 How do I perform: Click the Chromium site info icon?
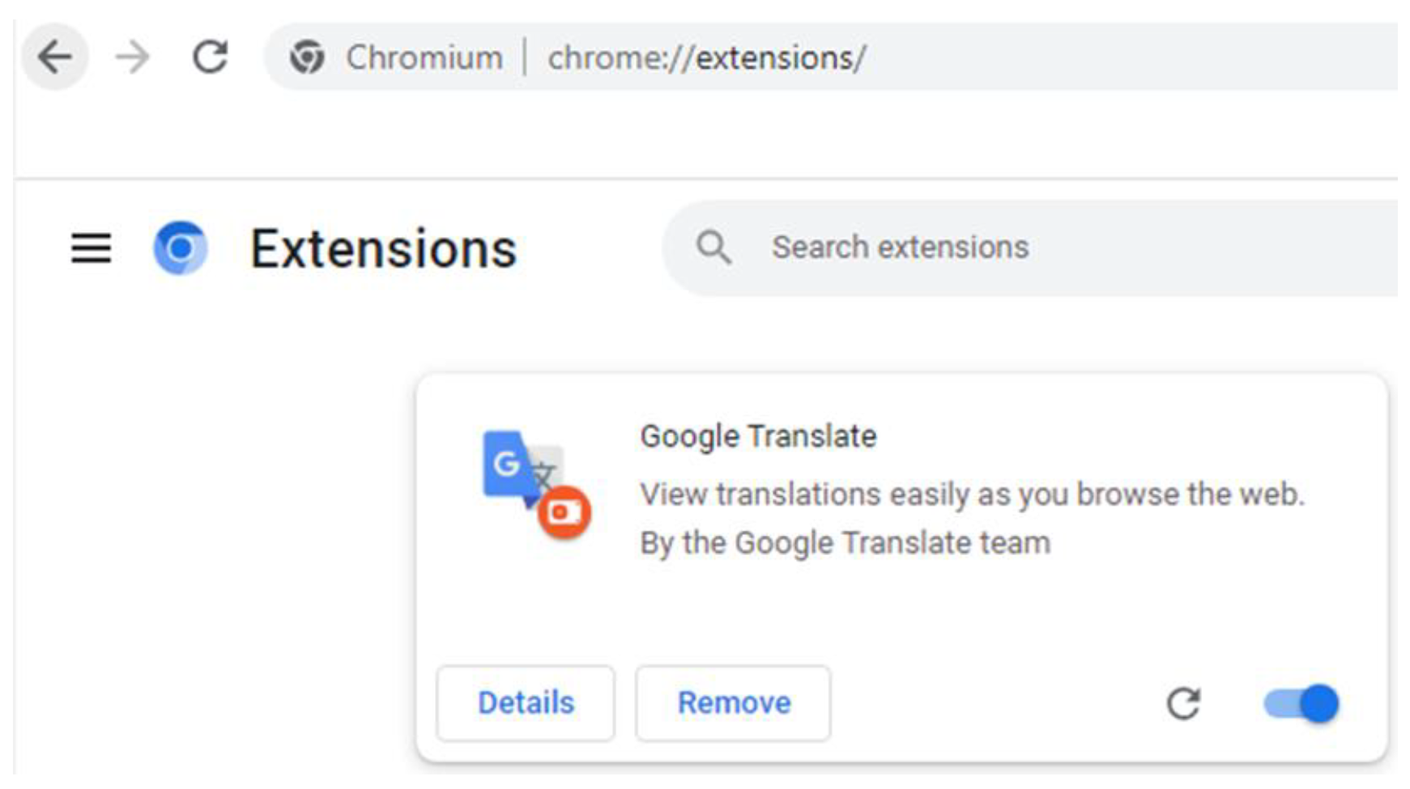[x=307, y=57]
